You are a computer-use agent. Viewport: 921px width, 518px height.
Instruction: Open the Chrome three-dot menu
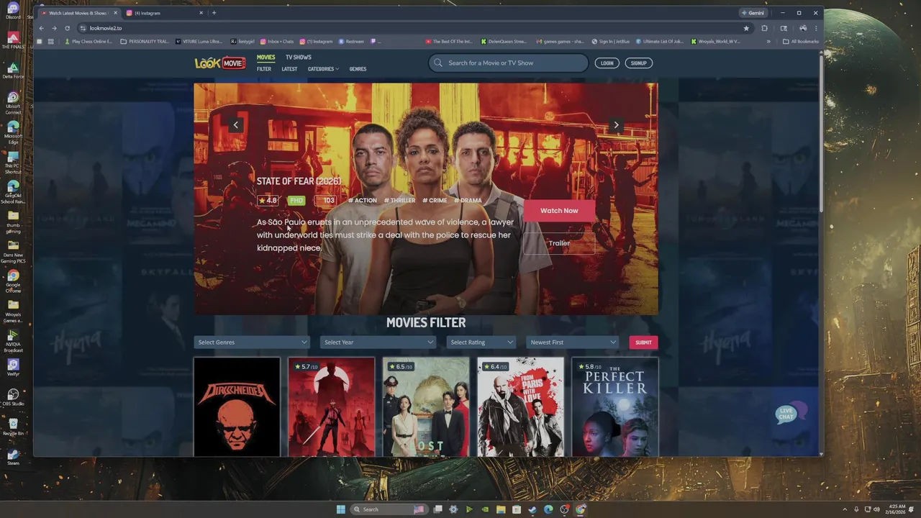[x=816, y=28]
